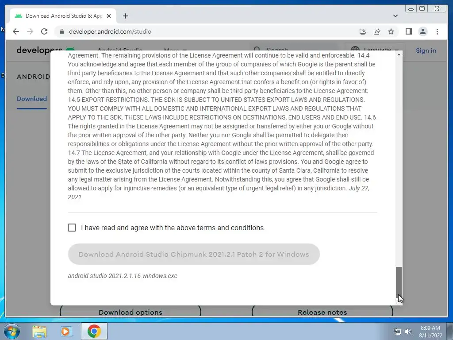Click the share page icon

click(x=377, y=31)
